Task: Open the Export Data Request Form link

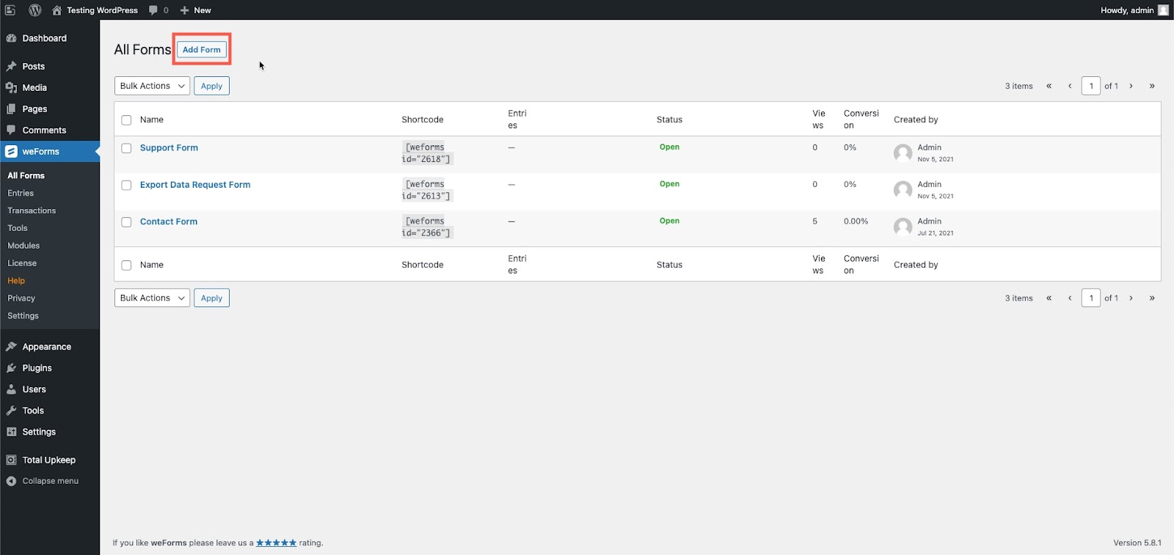Action: (x=195, y=185)
